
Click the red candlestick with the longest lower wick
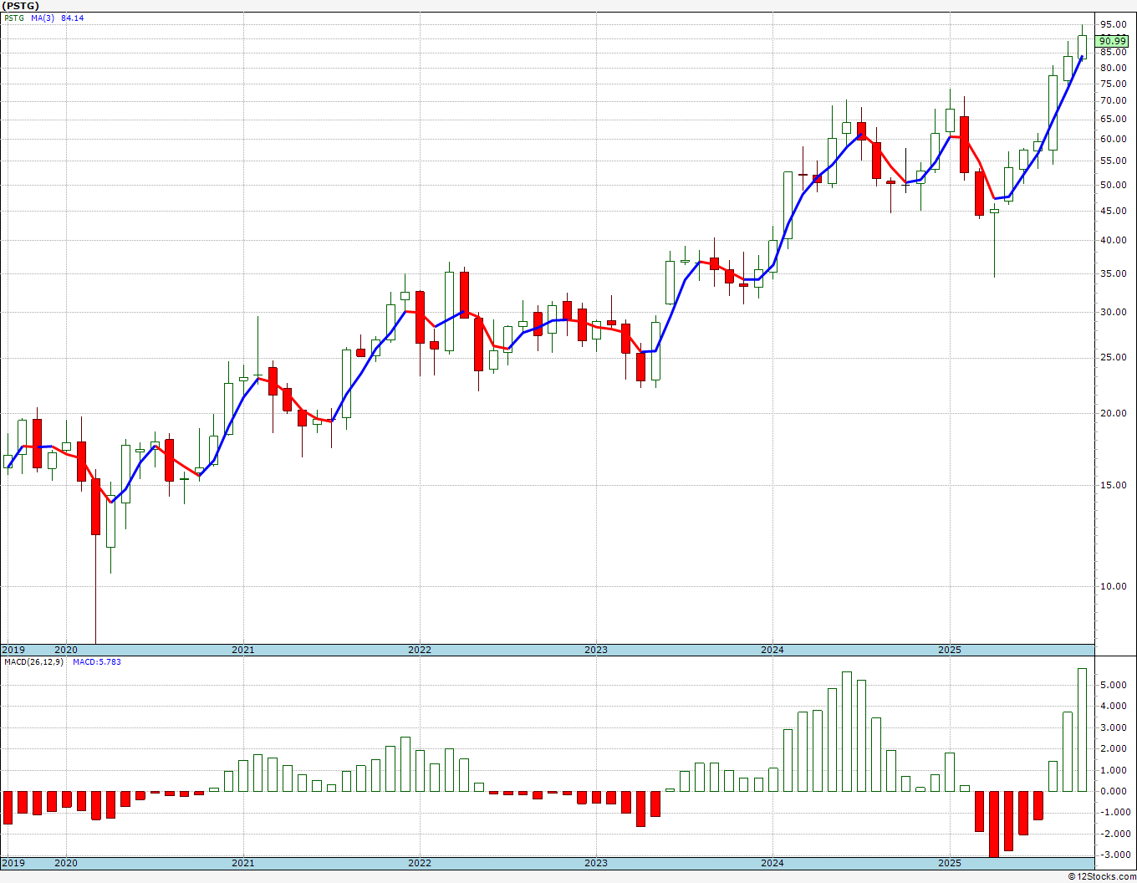(95, 506)
